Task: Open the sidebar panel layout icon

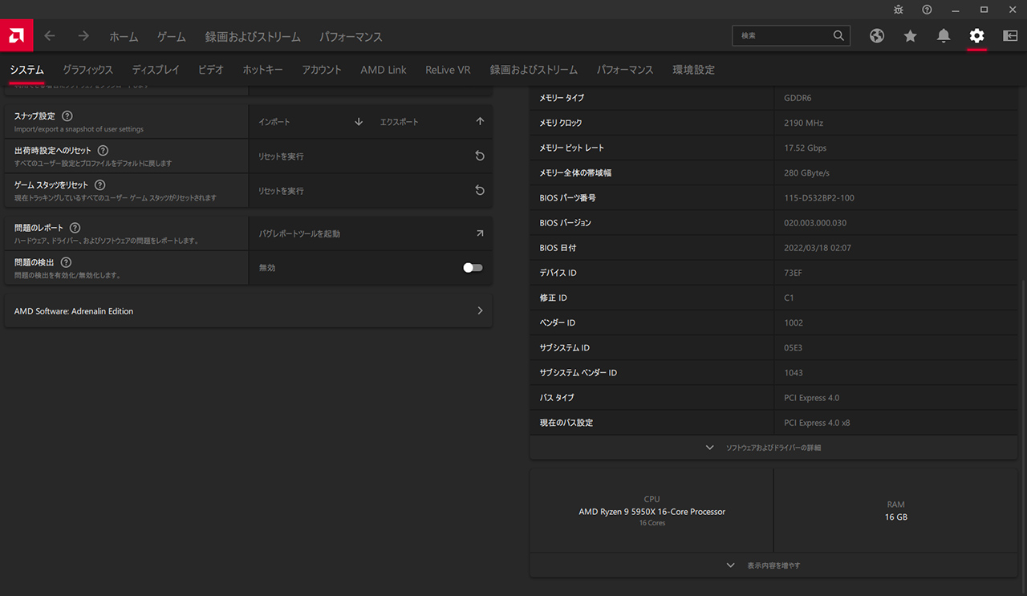Action: 1010,36
